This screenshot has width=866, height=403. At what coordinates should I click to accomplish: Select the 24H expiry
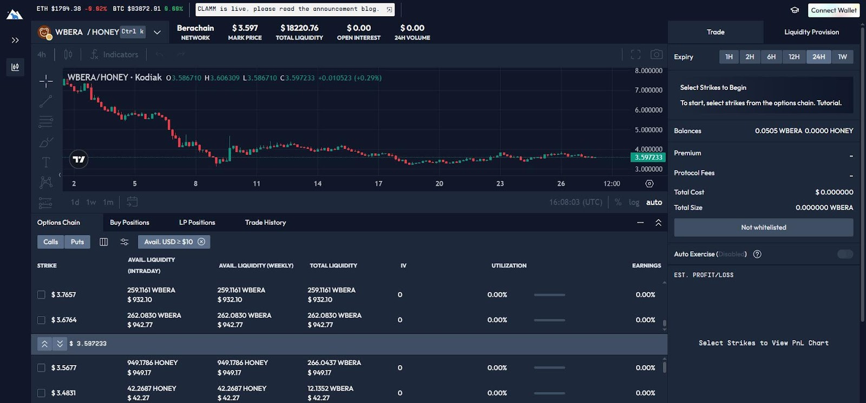coord(818,57)
